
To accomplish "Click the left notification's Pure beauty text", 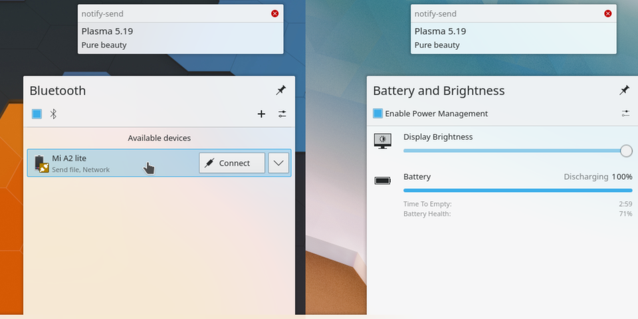I will (104, 45).
